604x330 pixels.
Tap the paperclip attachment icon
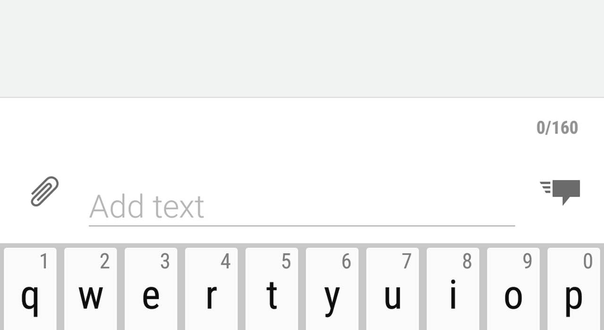pyautogui.click(x=45, y=191)
